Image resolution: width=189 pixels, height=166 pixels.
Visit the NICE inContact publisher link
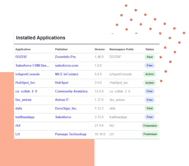(x=67, y=74)
